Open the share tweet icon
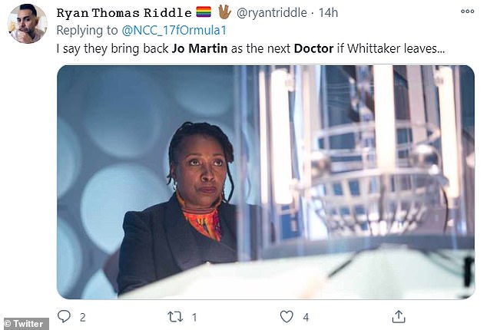Viewport: 487px width, 330px height. (399, 316)
